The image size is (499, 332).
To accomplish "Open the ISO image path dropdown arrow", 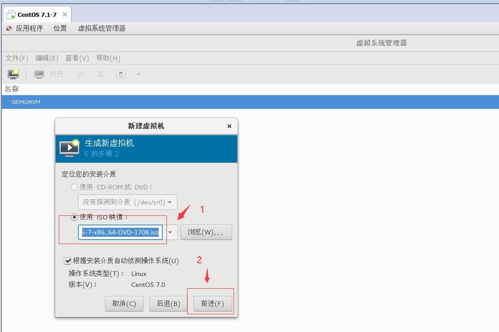I will coord(170,232).
